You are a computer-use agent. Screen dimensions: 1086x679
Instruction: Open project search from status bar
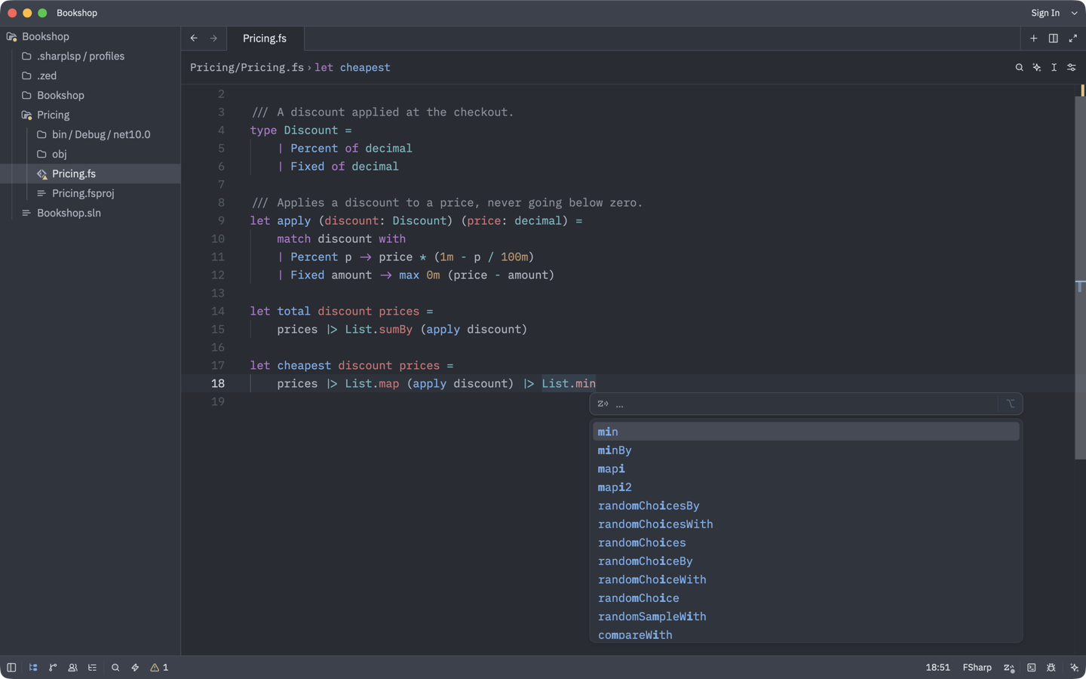115,668
